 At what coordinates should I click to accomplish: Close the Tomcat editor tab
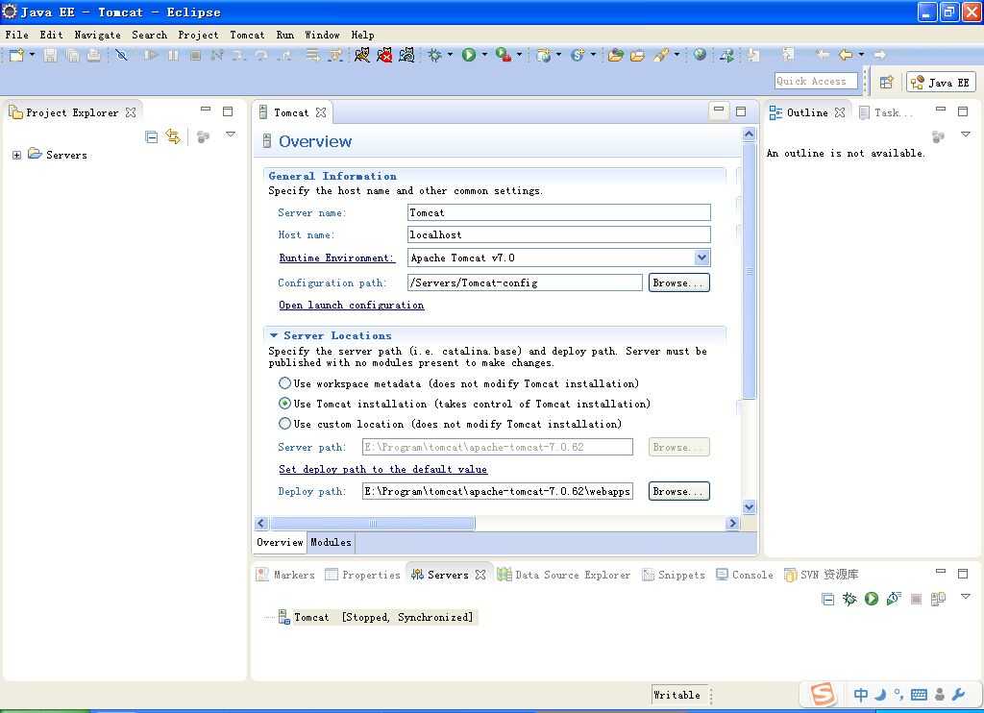click(x=321, y=112)
